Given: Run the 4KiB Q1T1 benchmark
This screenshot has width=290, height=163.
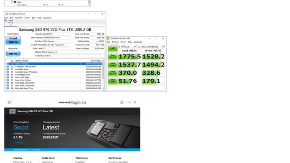Looking at the screenshot, I should (113, 81).
